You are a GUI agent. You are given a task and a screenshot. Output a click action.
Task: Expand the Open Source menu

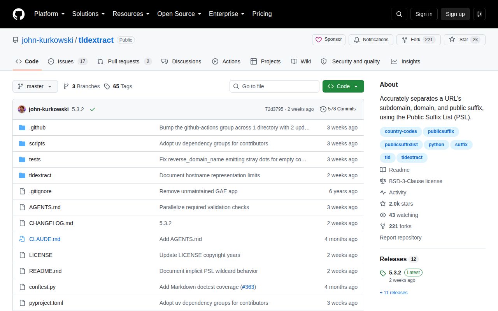pyautogui.click(x=179, y=14)
